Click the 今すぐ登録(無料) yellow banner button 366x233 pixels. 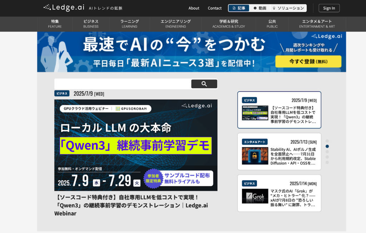point(308,61)
